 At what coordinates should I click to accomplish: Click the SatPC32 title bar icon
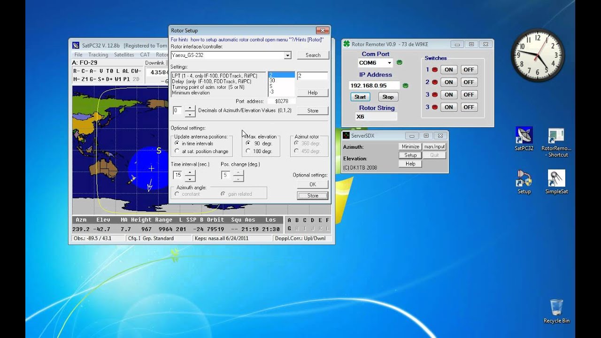(76, 46)
